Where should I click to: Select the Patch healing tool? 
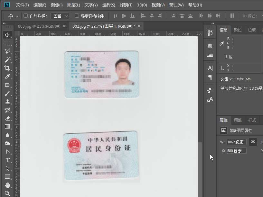pos(7,85)
